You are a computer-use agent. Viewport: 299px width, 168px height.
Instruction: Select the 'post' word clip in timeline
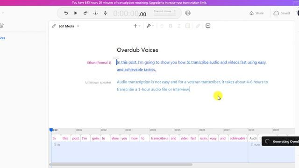(76, 138)
